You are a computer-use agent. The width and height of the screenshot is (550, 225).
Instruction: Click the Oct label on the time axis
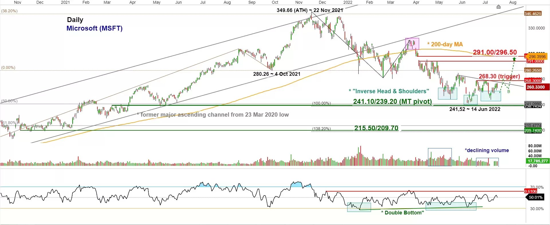point(275,2)
